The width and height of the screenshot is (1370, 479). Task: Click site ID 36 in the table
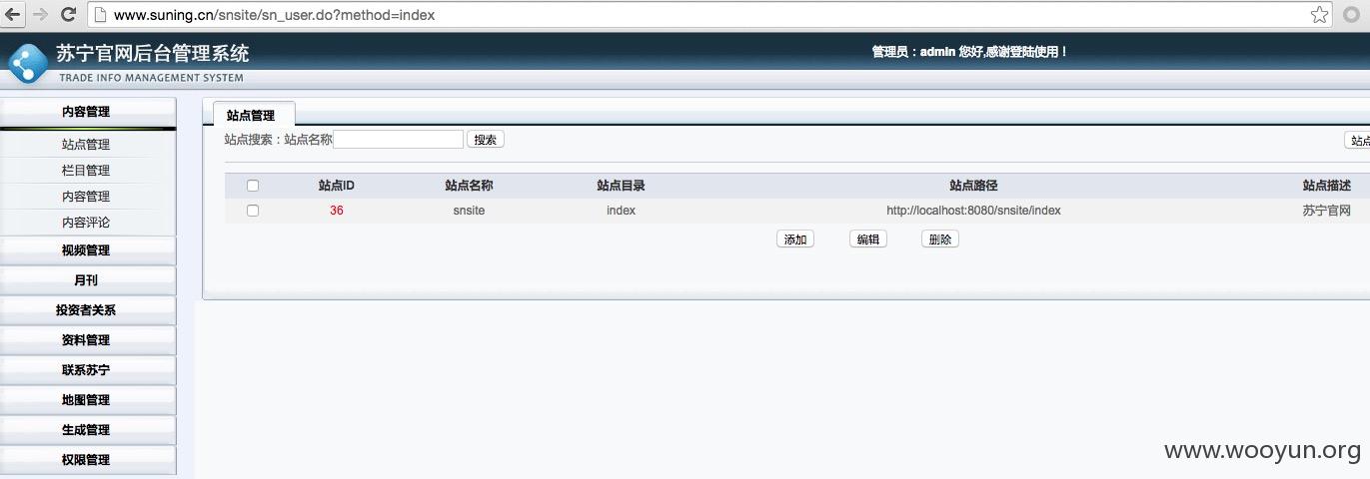(x=337, y=211)
